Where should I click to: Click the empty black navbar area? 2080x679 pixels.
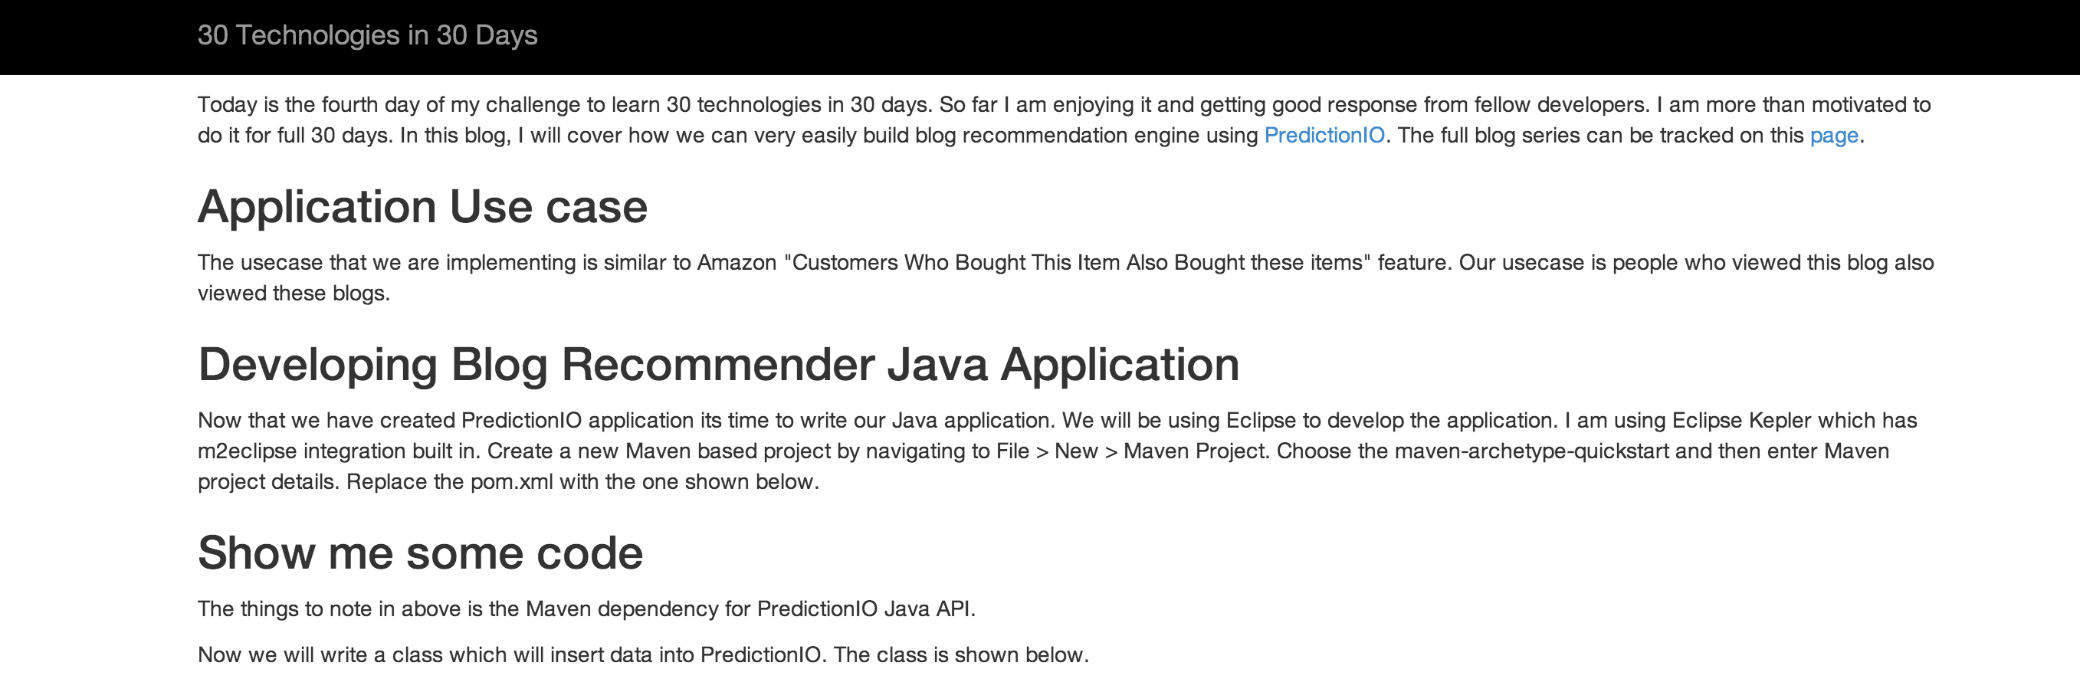click(1292, 37)
